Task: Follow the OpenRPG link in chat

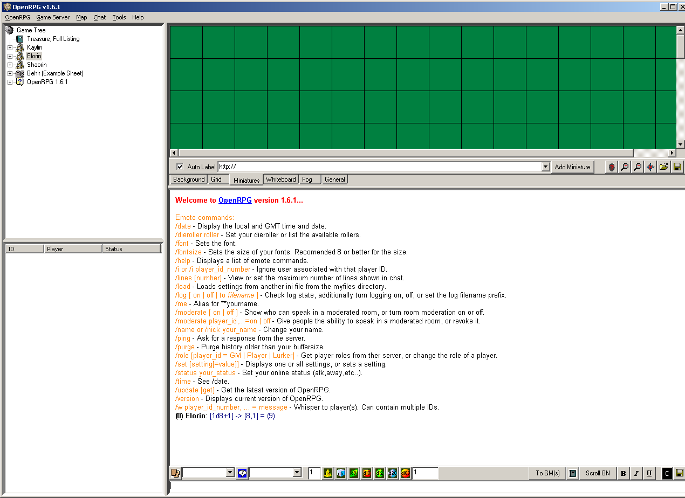Action: click(x=235, y=200)
